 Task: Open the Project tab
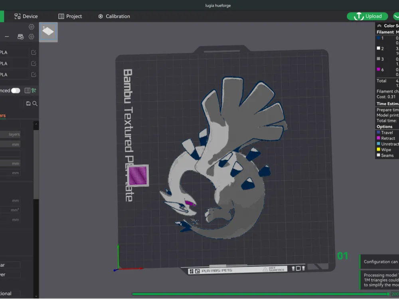tap(70, 16)
